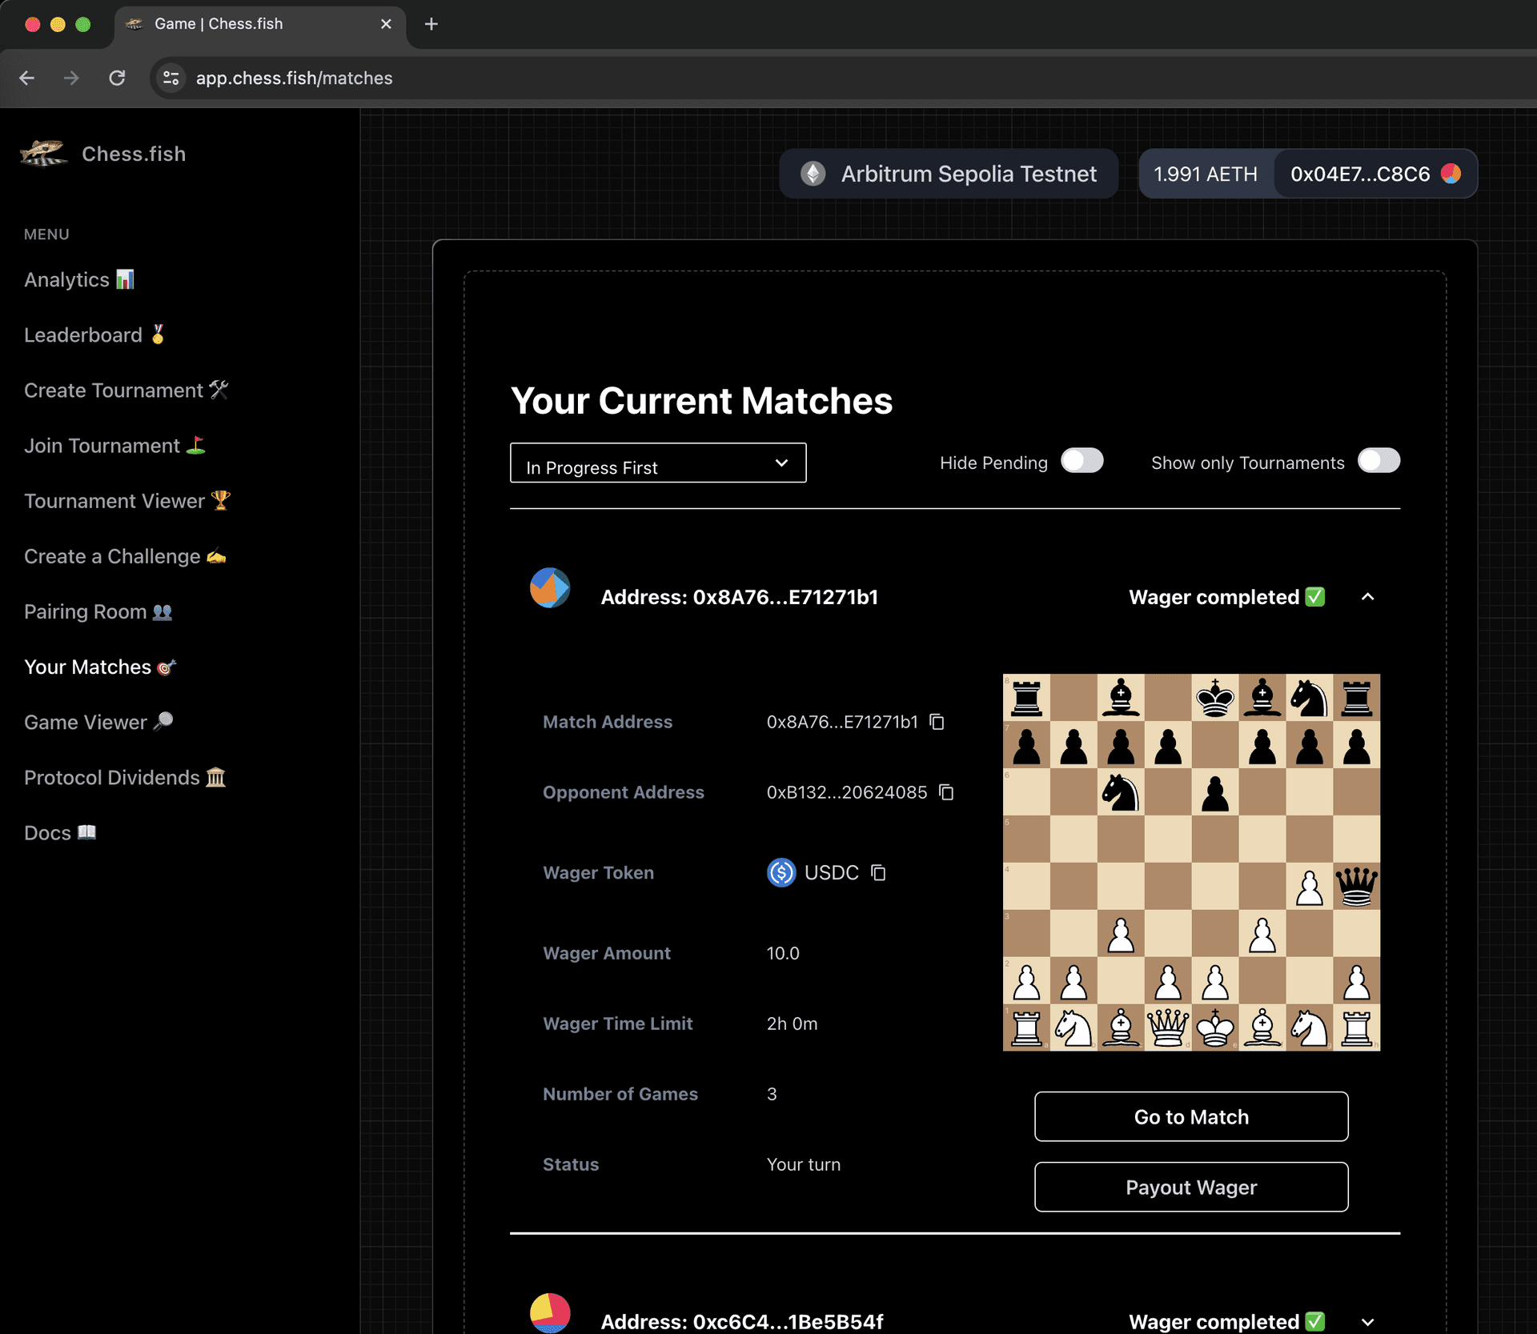Click the Chess.fish logo icon
This screenshot has height=1334, width=1537.
[x=43, y=154]
